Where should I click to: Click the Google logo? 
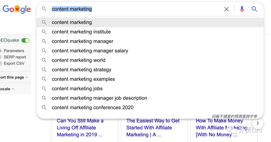17,9
